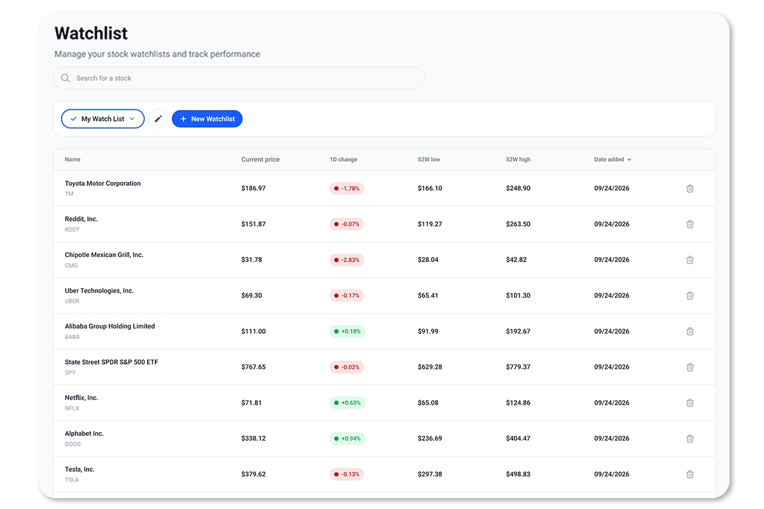Click the Name column header
The width and height of the screenshot is (764, 509).
[73, 160]
